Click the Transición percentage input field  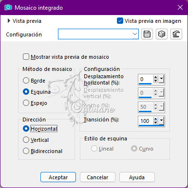pyautogui.click(x=146, y=121)
